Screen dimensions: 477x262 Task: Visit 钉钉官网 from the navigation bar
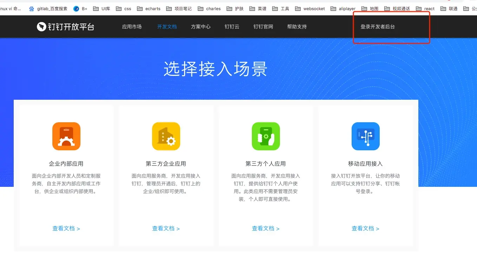[263, 27]
